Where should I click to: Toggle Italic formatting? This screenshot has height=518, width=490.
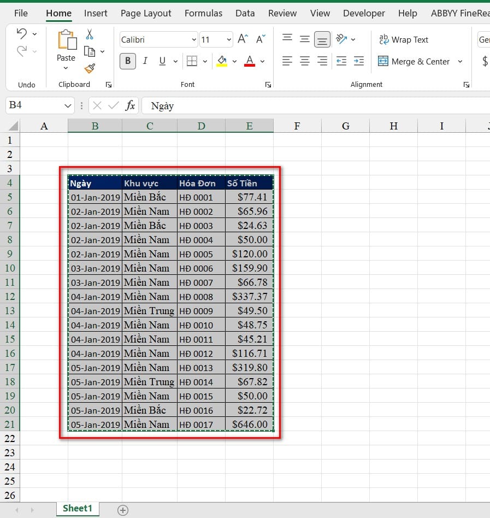tap(145, 61)
